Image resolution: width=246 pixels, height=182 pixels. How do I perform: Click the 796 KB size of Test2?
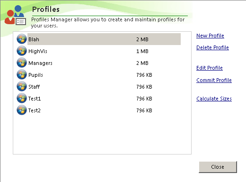pyautogui.click(x=144, y=110)
